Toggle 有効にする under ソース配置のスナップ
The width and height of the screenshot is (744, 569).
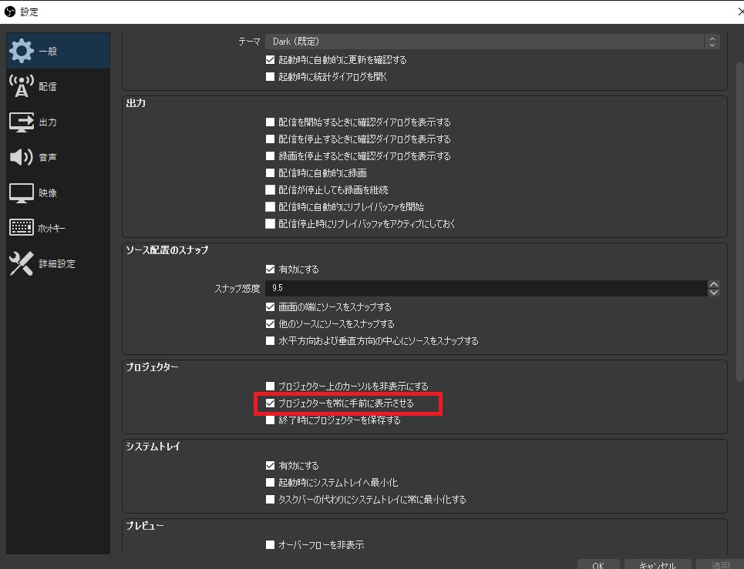pyautogui.click(x=271, y=269)
